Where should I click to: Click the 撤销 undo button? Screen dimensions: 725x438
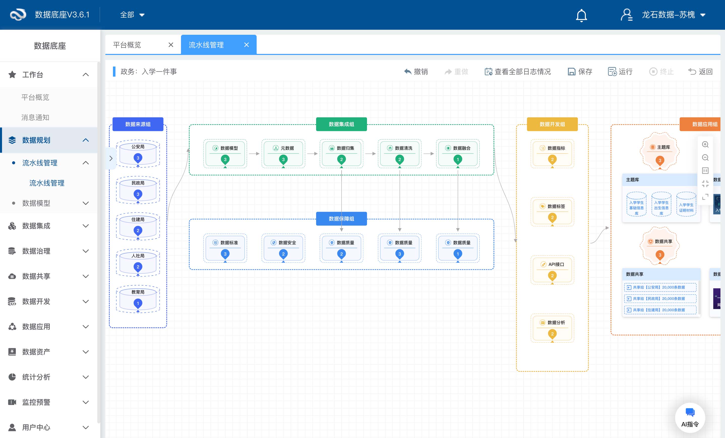(416, 72)
